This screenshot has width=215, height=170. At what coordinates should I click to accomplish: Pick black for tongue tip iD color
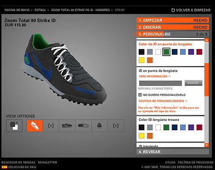click(141, 52)
